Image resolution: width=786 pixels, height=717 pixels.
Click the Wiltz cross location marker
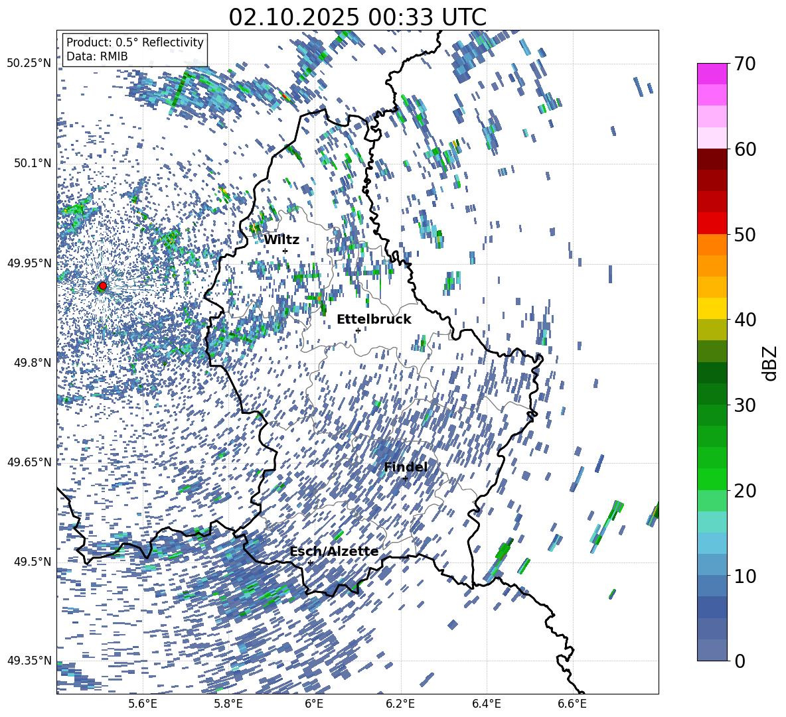[x=285, y=251]
